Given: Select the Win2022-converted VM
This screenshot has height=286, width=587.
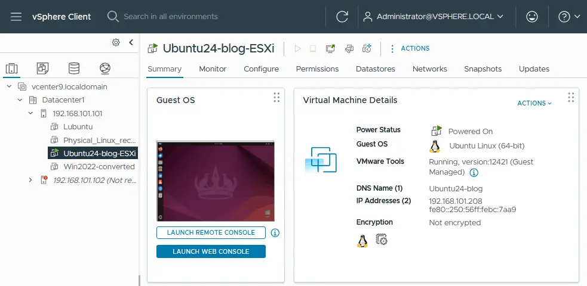Looking at the screenshot, I should tap(99, 166).
